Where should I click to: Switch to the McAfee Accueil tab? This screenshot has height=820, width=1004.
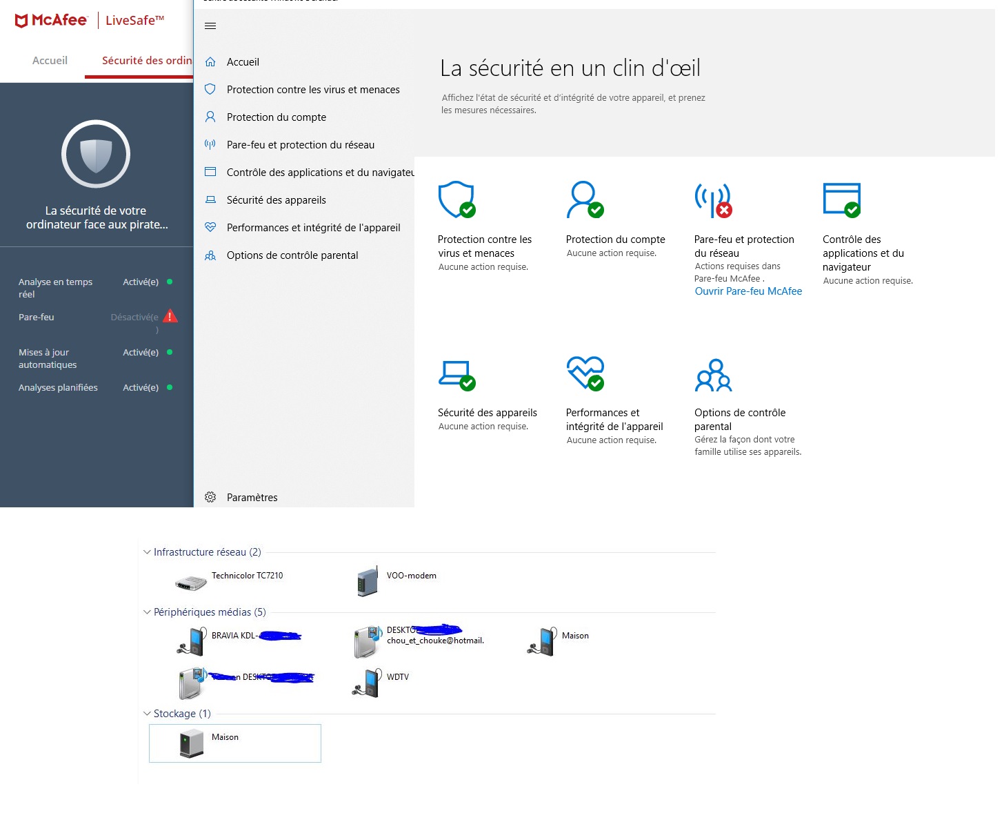[50, 61]
